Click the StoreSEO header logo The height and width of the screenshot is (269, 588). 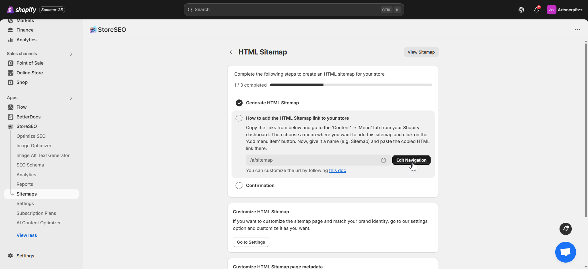93,30
